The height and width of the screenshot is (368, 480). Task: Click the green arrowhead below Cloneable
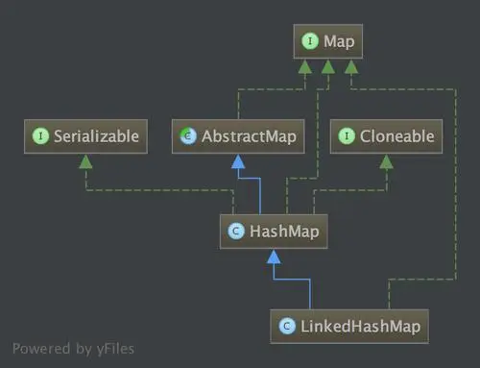(x=386, y=161)
